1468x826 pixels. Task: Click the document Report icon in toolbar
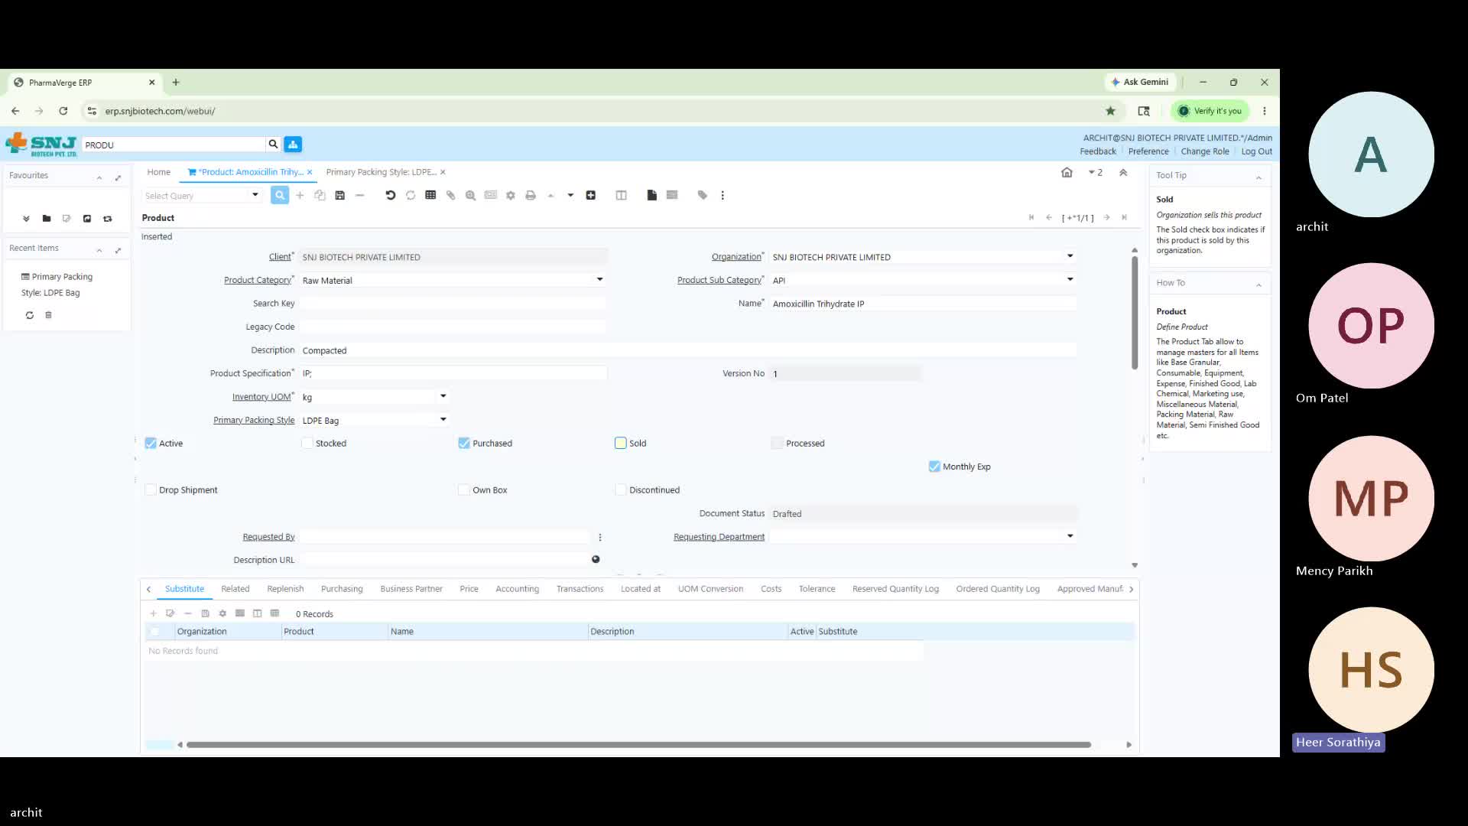(651, 195)
